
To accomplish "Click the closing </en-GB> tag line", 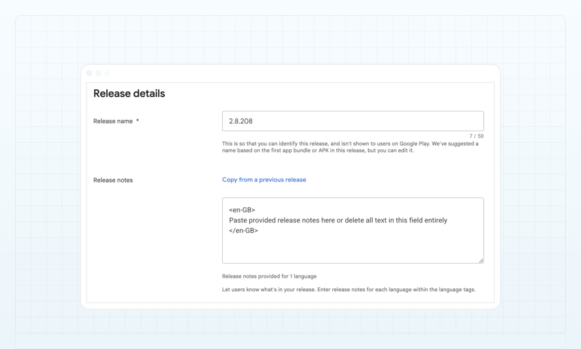I will [243, 231].
